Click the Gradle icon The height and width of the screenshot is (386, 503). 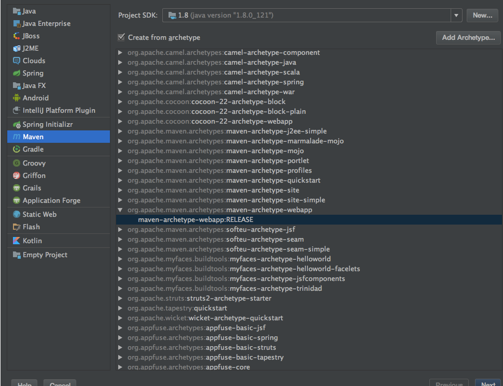(17, 150)
